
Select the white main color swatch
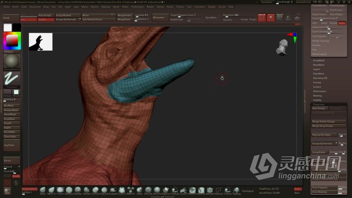[x=8, y=27]
